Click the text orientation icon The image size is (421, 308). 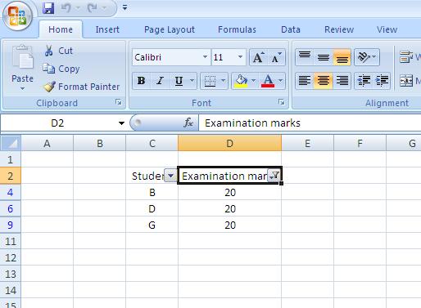coord(364,57)
